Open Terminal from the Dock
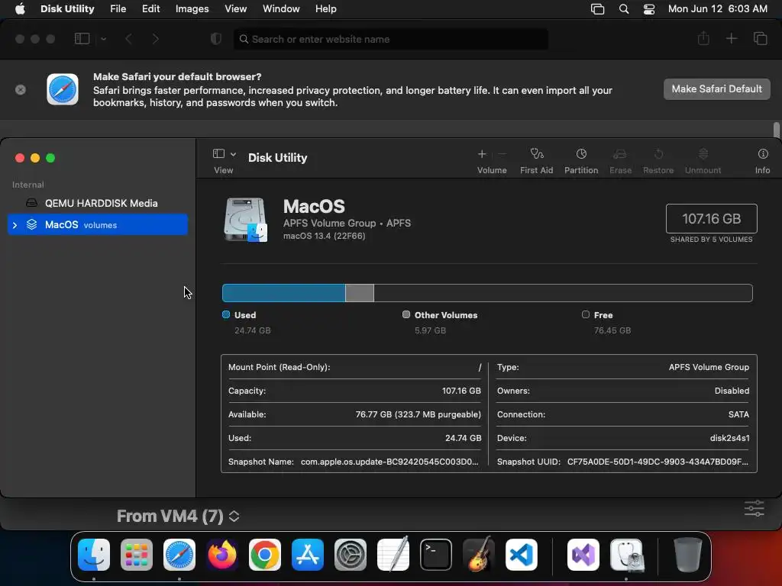The width and height of the screenshot is (782, 586). tap(436, 555)
